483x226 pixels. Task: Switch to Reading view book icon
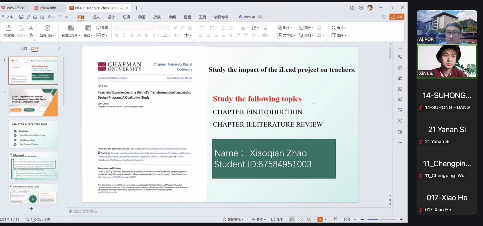[309, 220]
